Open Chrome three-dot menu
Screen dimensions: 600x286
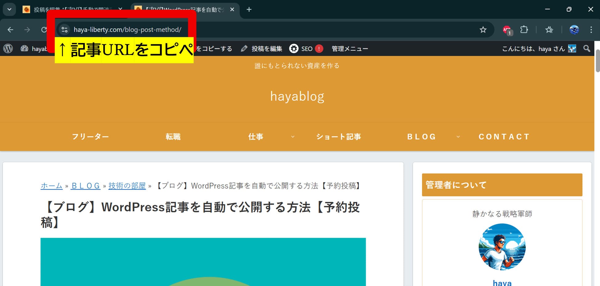click(x=591, y=30)
